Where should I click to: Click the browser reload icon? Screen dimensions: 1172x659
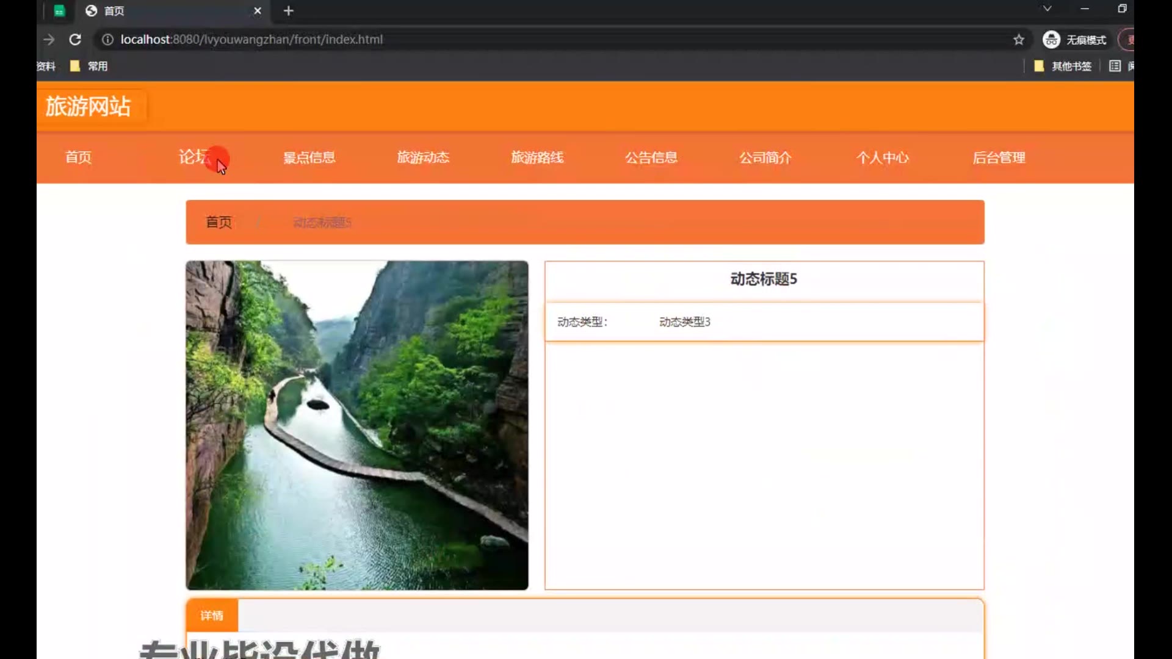[75, 40]
